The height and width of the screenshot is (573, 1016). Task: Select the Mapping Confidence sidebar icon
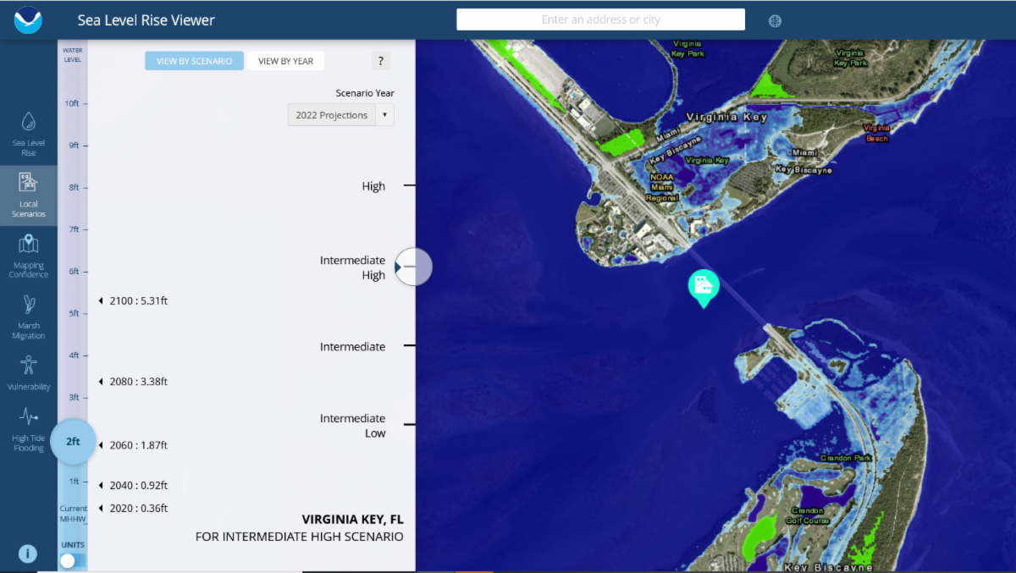[28, 254]
